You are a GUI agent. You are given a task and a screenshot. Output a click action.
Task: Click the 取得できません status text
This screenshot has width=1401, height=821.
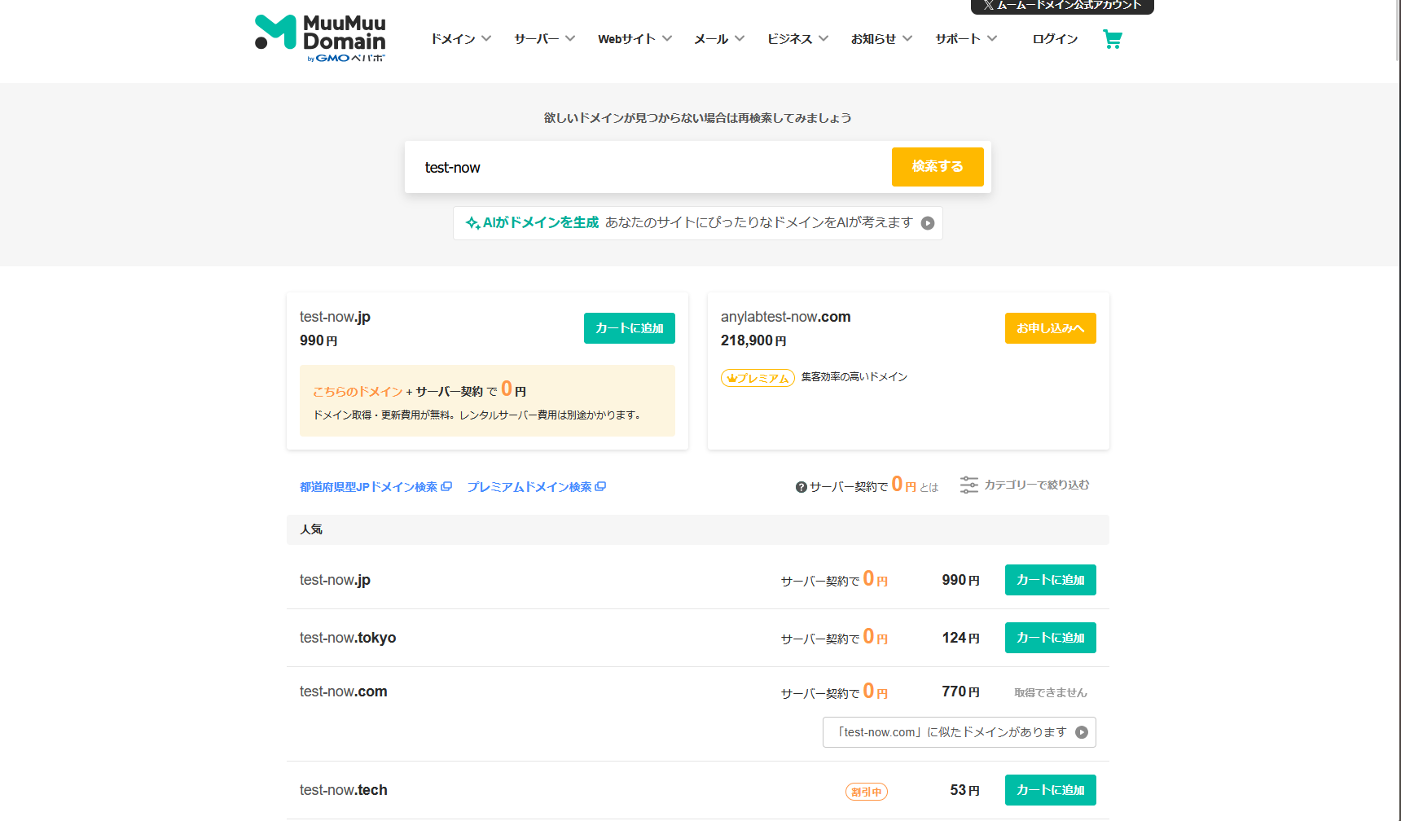point(1051,693)
